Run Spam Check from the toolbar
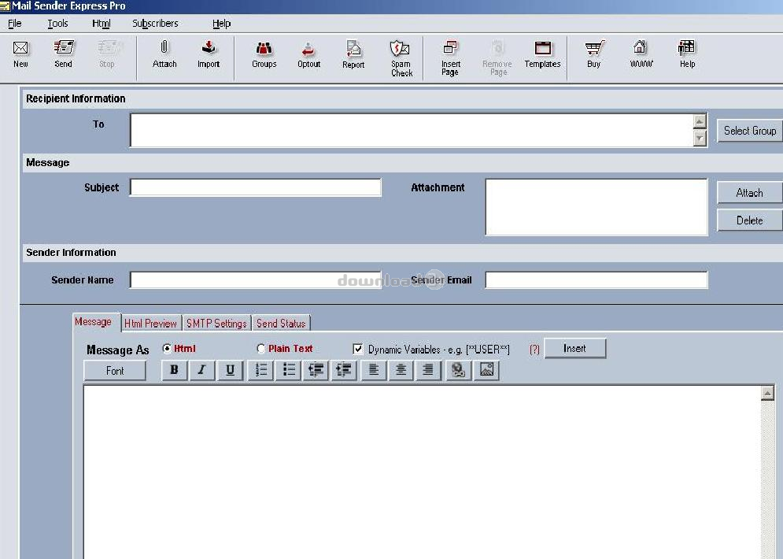 click(x=401, y=57)
